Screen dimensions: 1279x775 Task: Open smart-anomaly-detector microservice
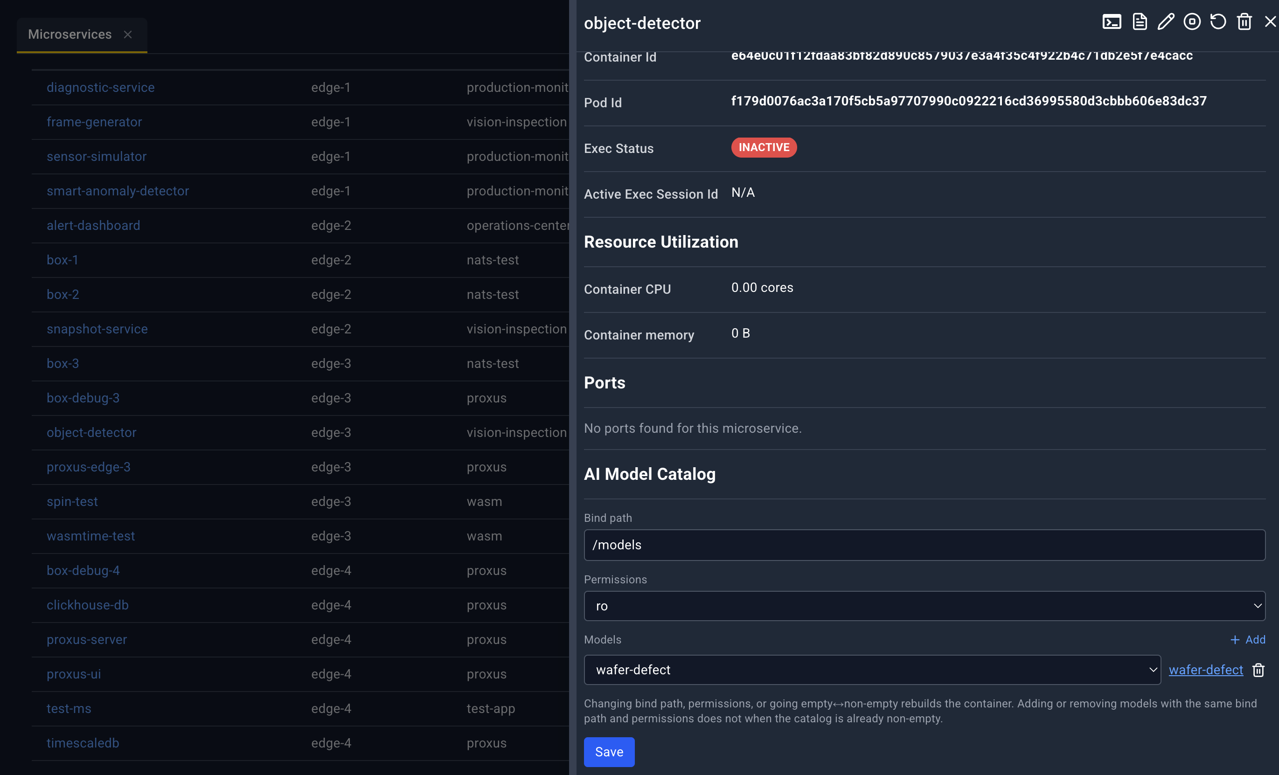118,191
